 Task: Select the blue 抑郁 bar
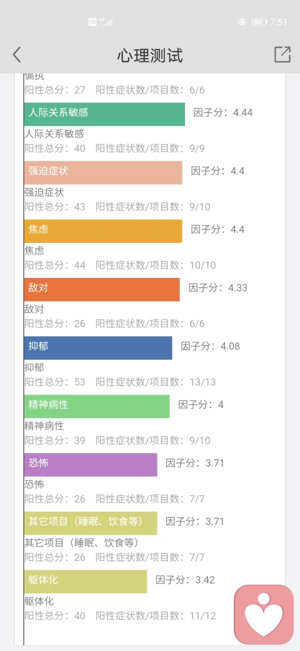(98, 348)
